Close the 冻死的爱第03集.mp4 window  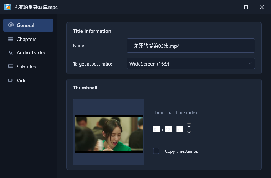(x=262, y=7)
